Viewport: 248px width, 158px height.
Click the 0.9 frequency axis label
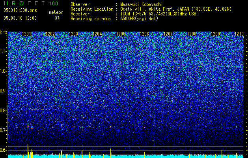pyautogui.click(x=3, y=91)
